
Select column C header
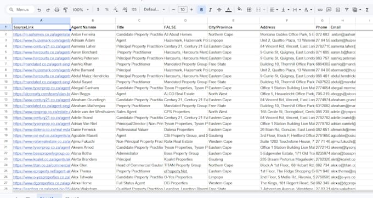pos(139,21)
